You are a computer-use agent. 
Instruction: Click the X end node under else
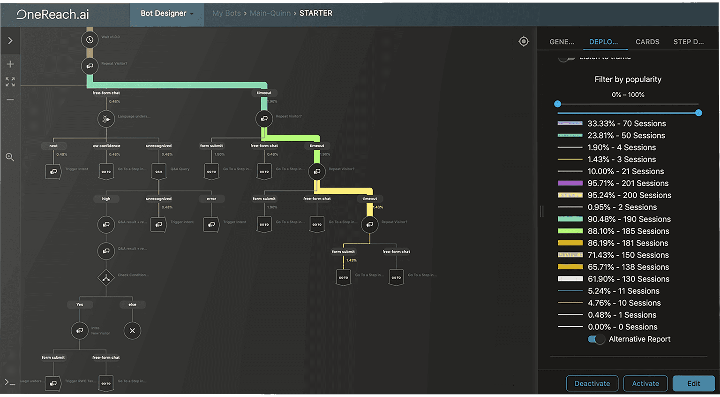click(x=132, y=330)
